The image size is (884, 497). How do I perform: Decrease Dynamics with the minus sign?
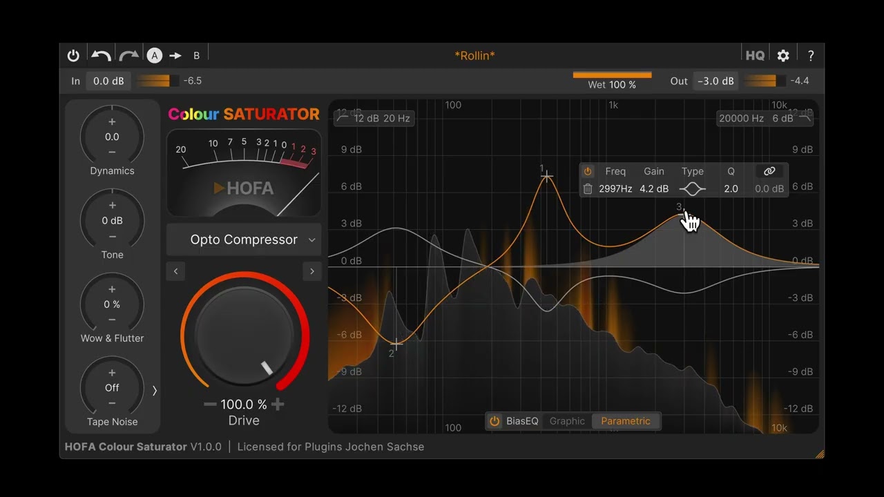pyautogui.click(x=112, y=152)
